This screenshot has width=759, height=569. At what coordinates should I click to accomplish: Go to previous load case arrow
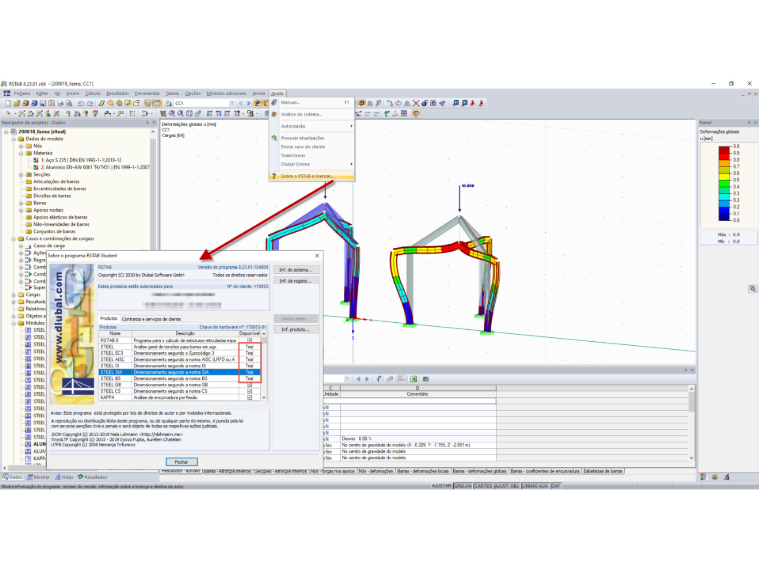tap(240, 103)
